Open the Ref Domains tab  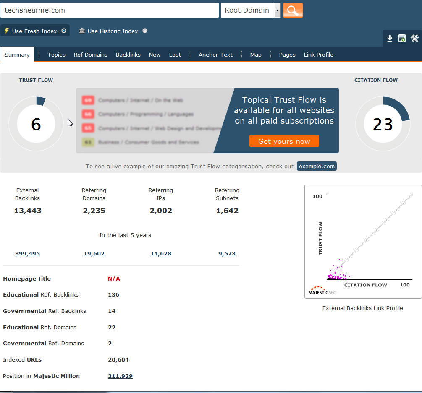click(x=90, y=55)
